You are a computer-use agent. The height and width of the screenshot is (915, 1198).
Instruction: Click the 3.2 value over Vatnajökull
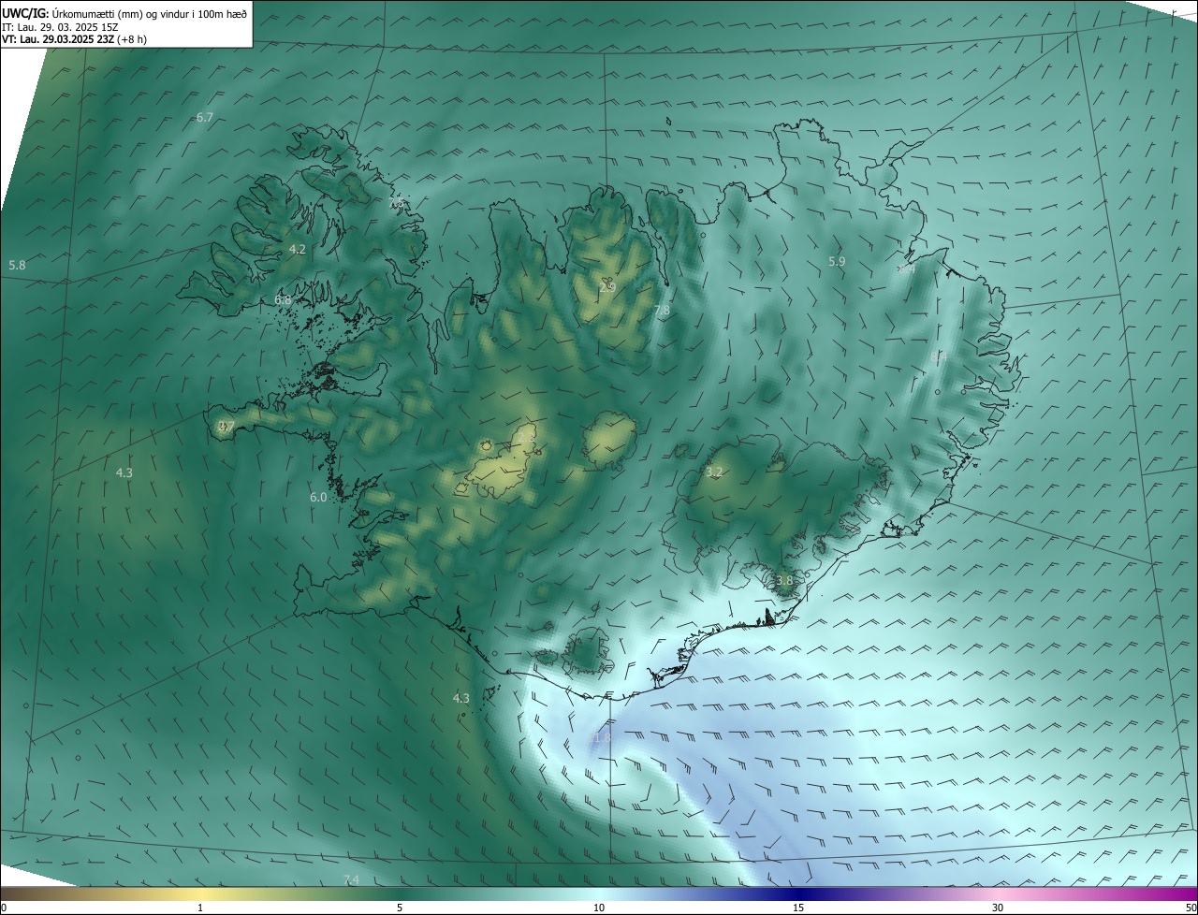pos(714,472)
